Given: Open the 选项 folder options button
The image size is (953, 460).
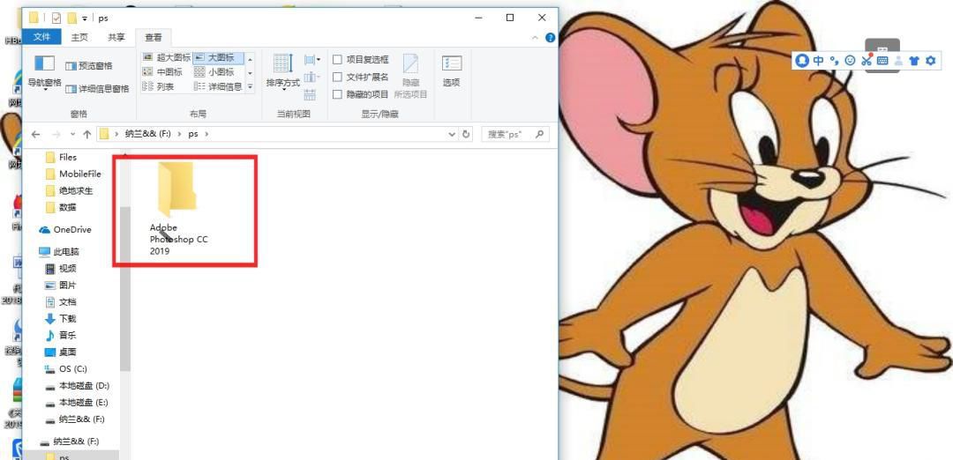Looking at the screenshot, I should coord(452,71).
